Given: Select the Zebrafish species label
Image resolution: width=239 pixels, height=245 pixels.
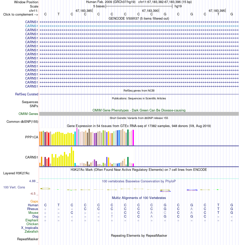Looking at the screenshot, I should coord(31,232).
